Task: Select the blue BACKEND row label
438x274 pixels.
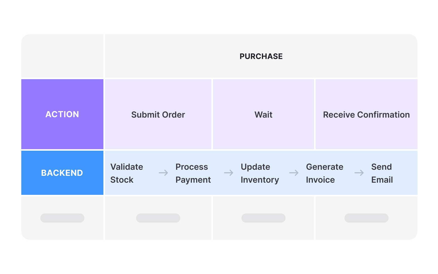Action: click(62, 173)
